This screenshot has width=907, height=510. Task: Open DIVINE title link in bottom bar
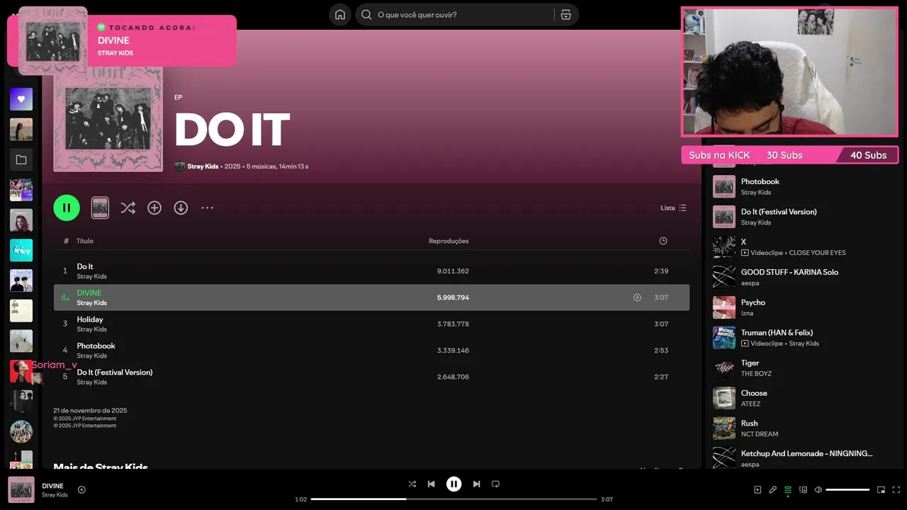point(52,486)
